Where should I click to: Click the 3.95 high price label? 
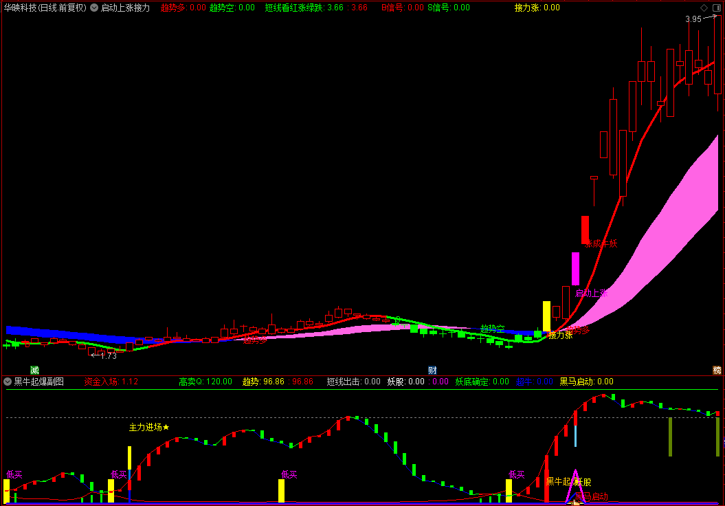[x=693, y=19]
